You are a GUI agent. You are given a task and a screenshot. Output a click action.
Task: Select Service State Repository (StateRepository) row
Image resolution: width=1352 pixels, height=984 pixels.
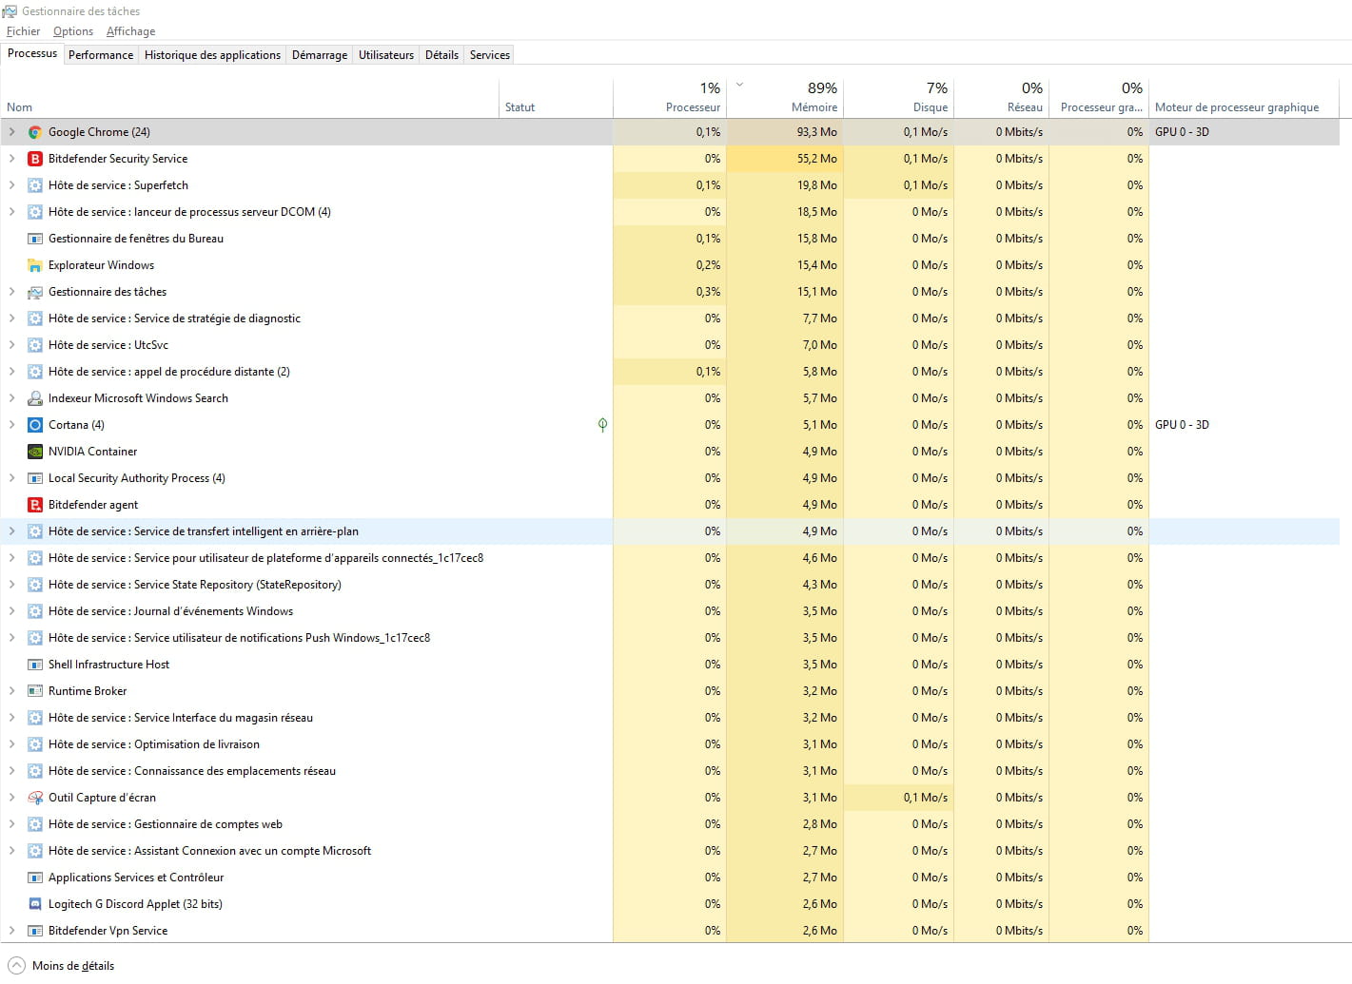(670, 585)
